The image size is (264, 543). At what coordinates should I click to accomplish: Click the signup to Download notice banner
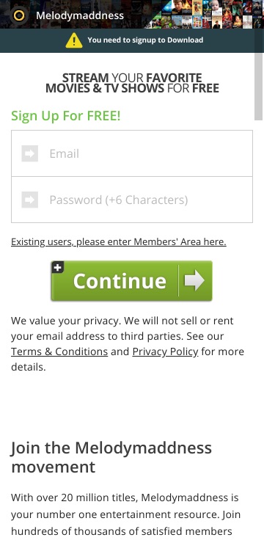coord(132,40)
